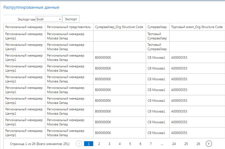225x149 pixels.
Task: Click first B00000006 cell in table
Action: click(103, 57)
